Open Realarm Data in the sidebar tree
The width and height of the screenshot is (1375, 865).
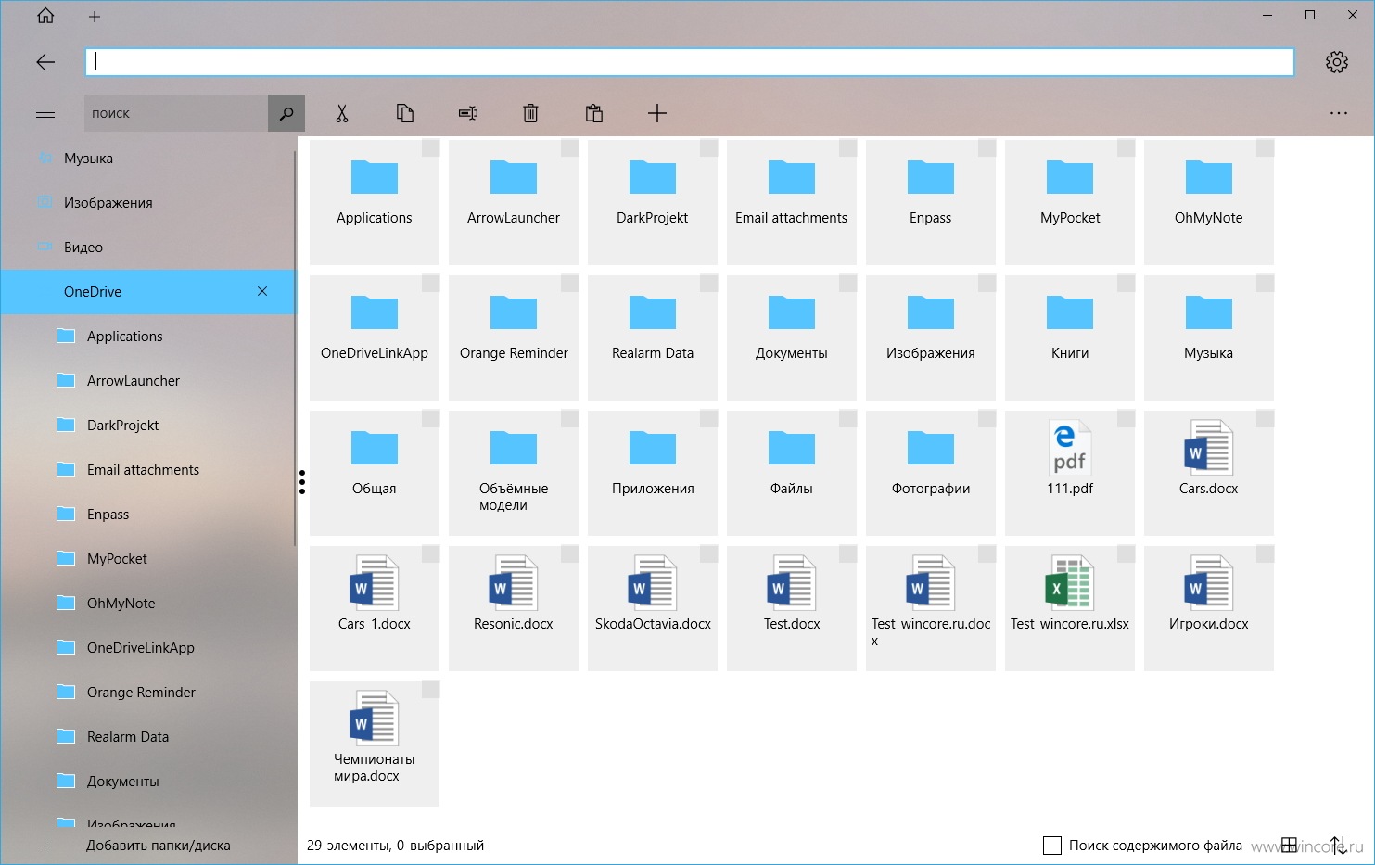click(148, 737)
